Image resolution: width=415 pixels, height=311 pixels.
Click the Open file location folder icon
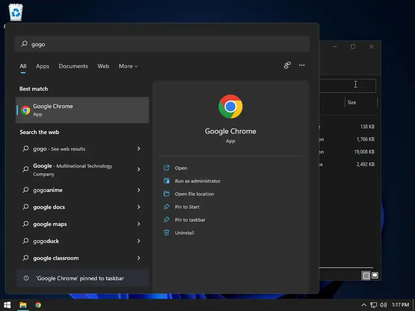[x=167, y=194]
